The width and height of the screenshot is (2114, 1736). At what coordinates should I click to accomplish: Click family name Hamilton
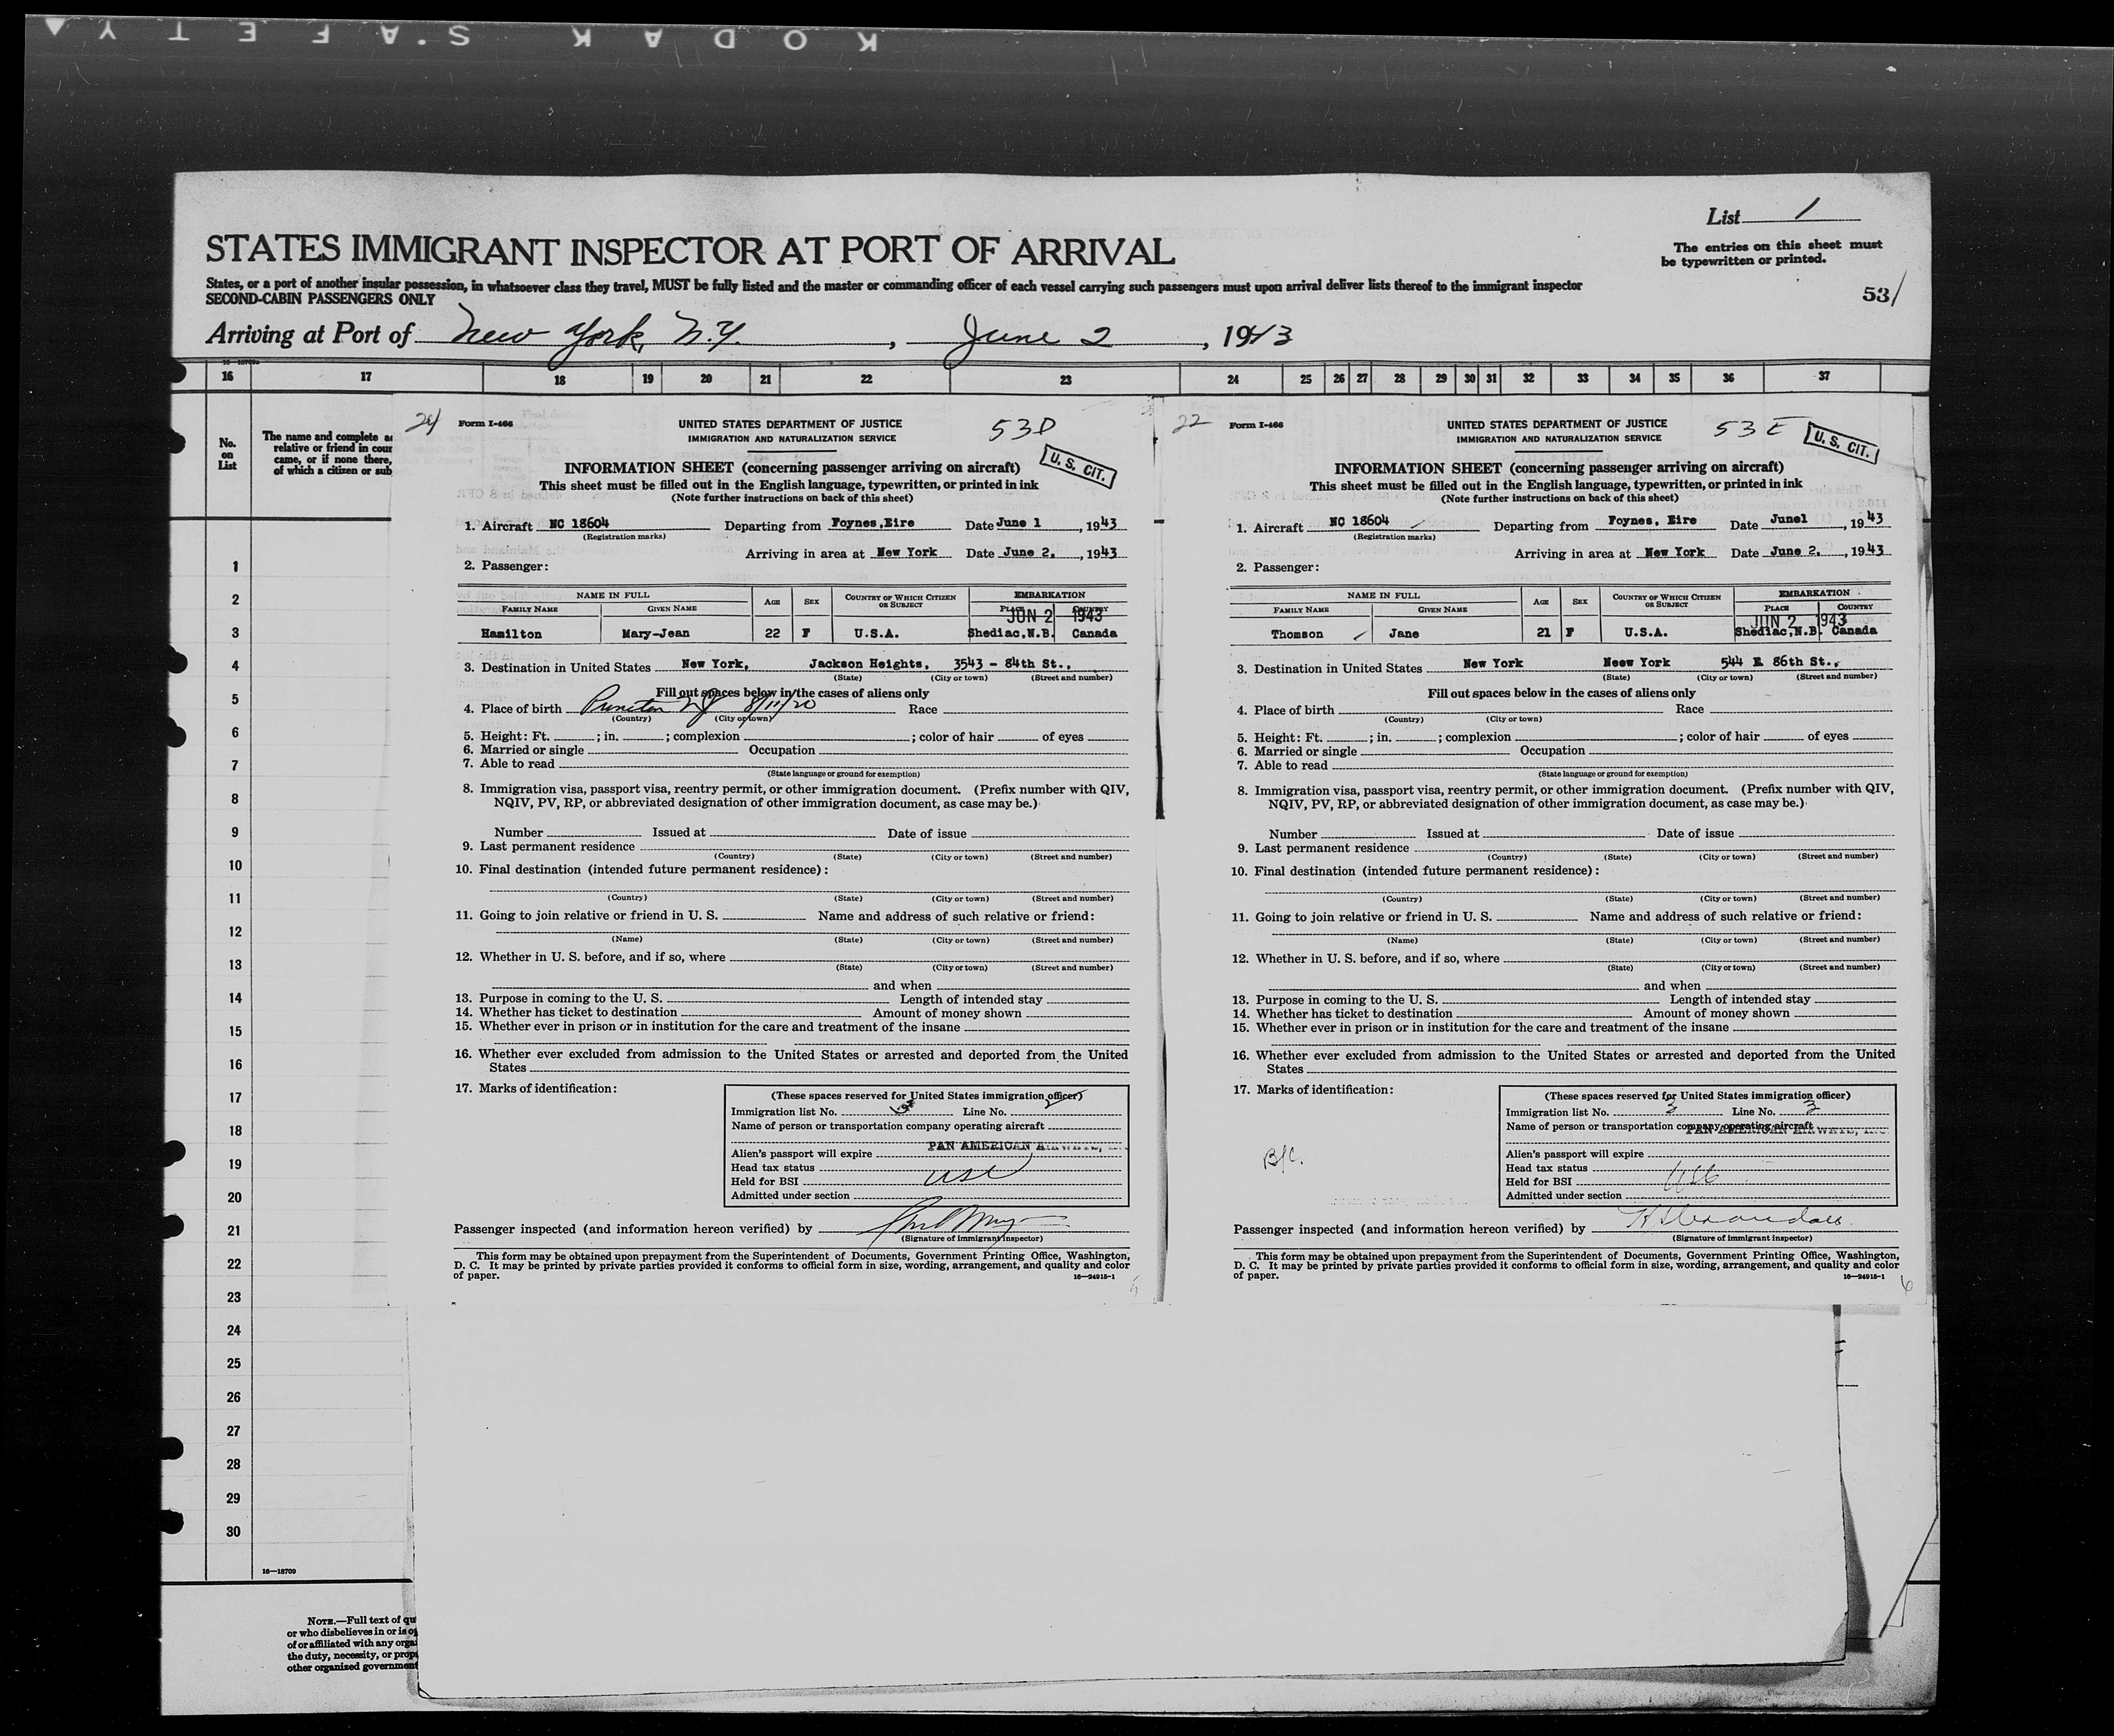pos(511,634)
